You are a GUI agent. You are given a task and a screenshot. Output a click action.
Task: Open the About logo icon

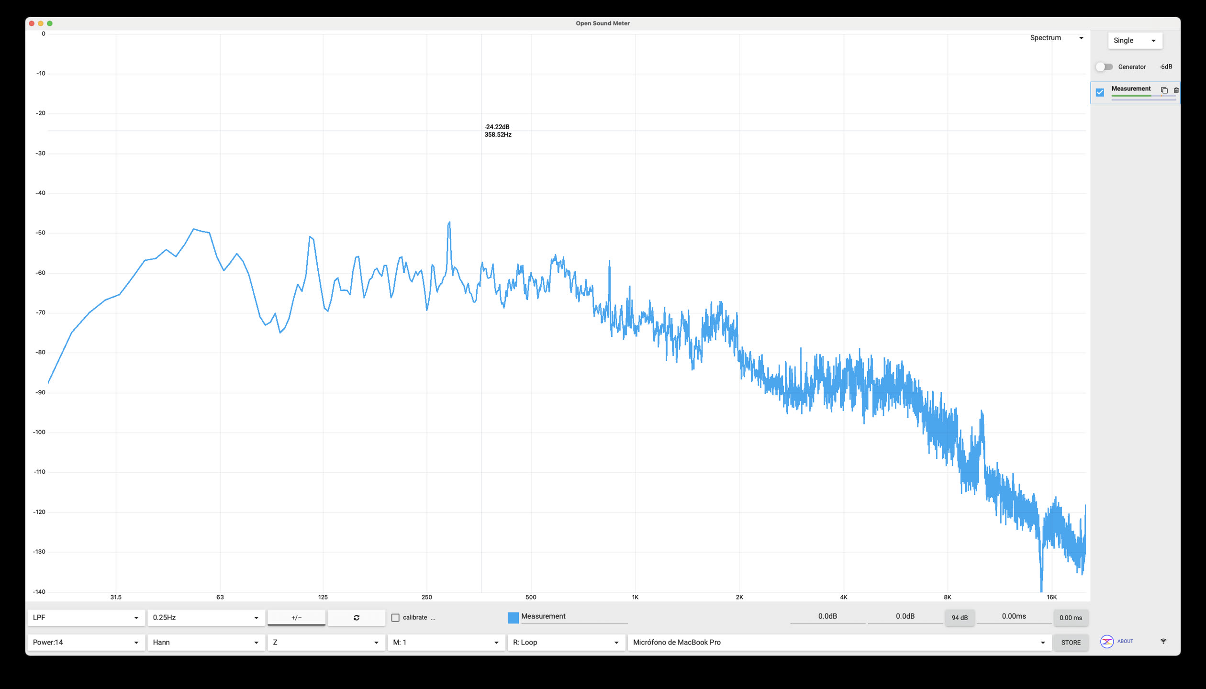[1106, 641]
